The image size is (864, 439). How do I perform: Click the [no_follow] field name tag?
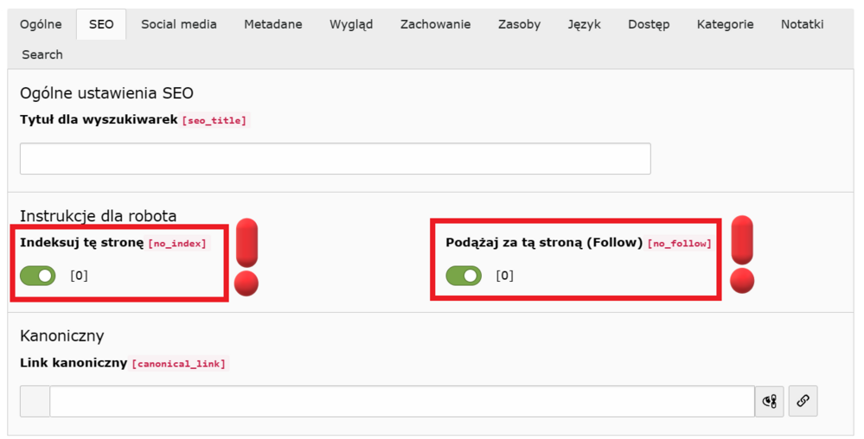[679, 244]
